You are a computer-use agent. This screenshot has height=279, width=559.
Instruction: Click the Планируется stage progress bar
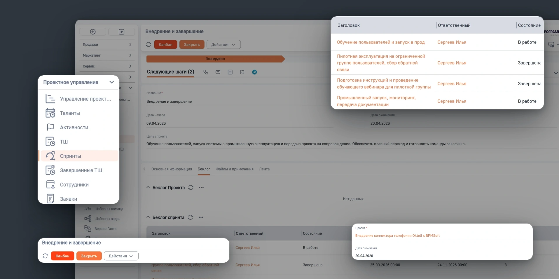215,59
